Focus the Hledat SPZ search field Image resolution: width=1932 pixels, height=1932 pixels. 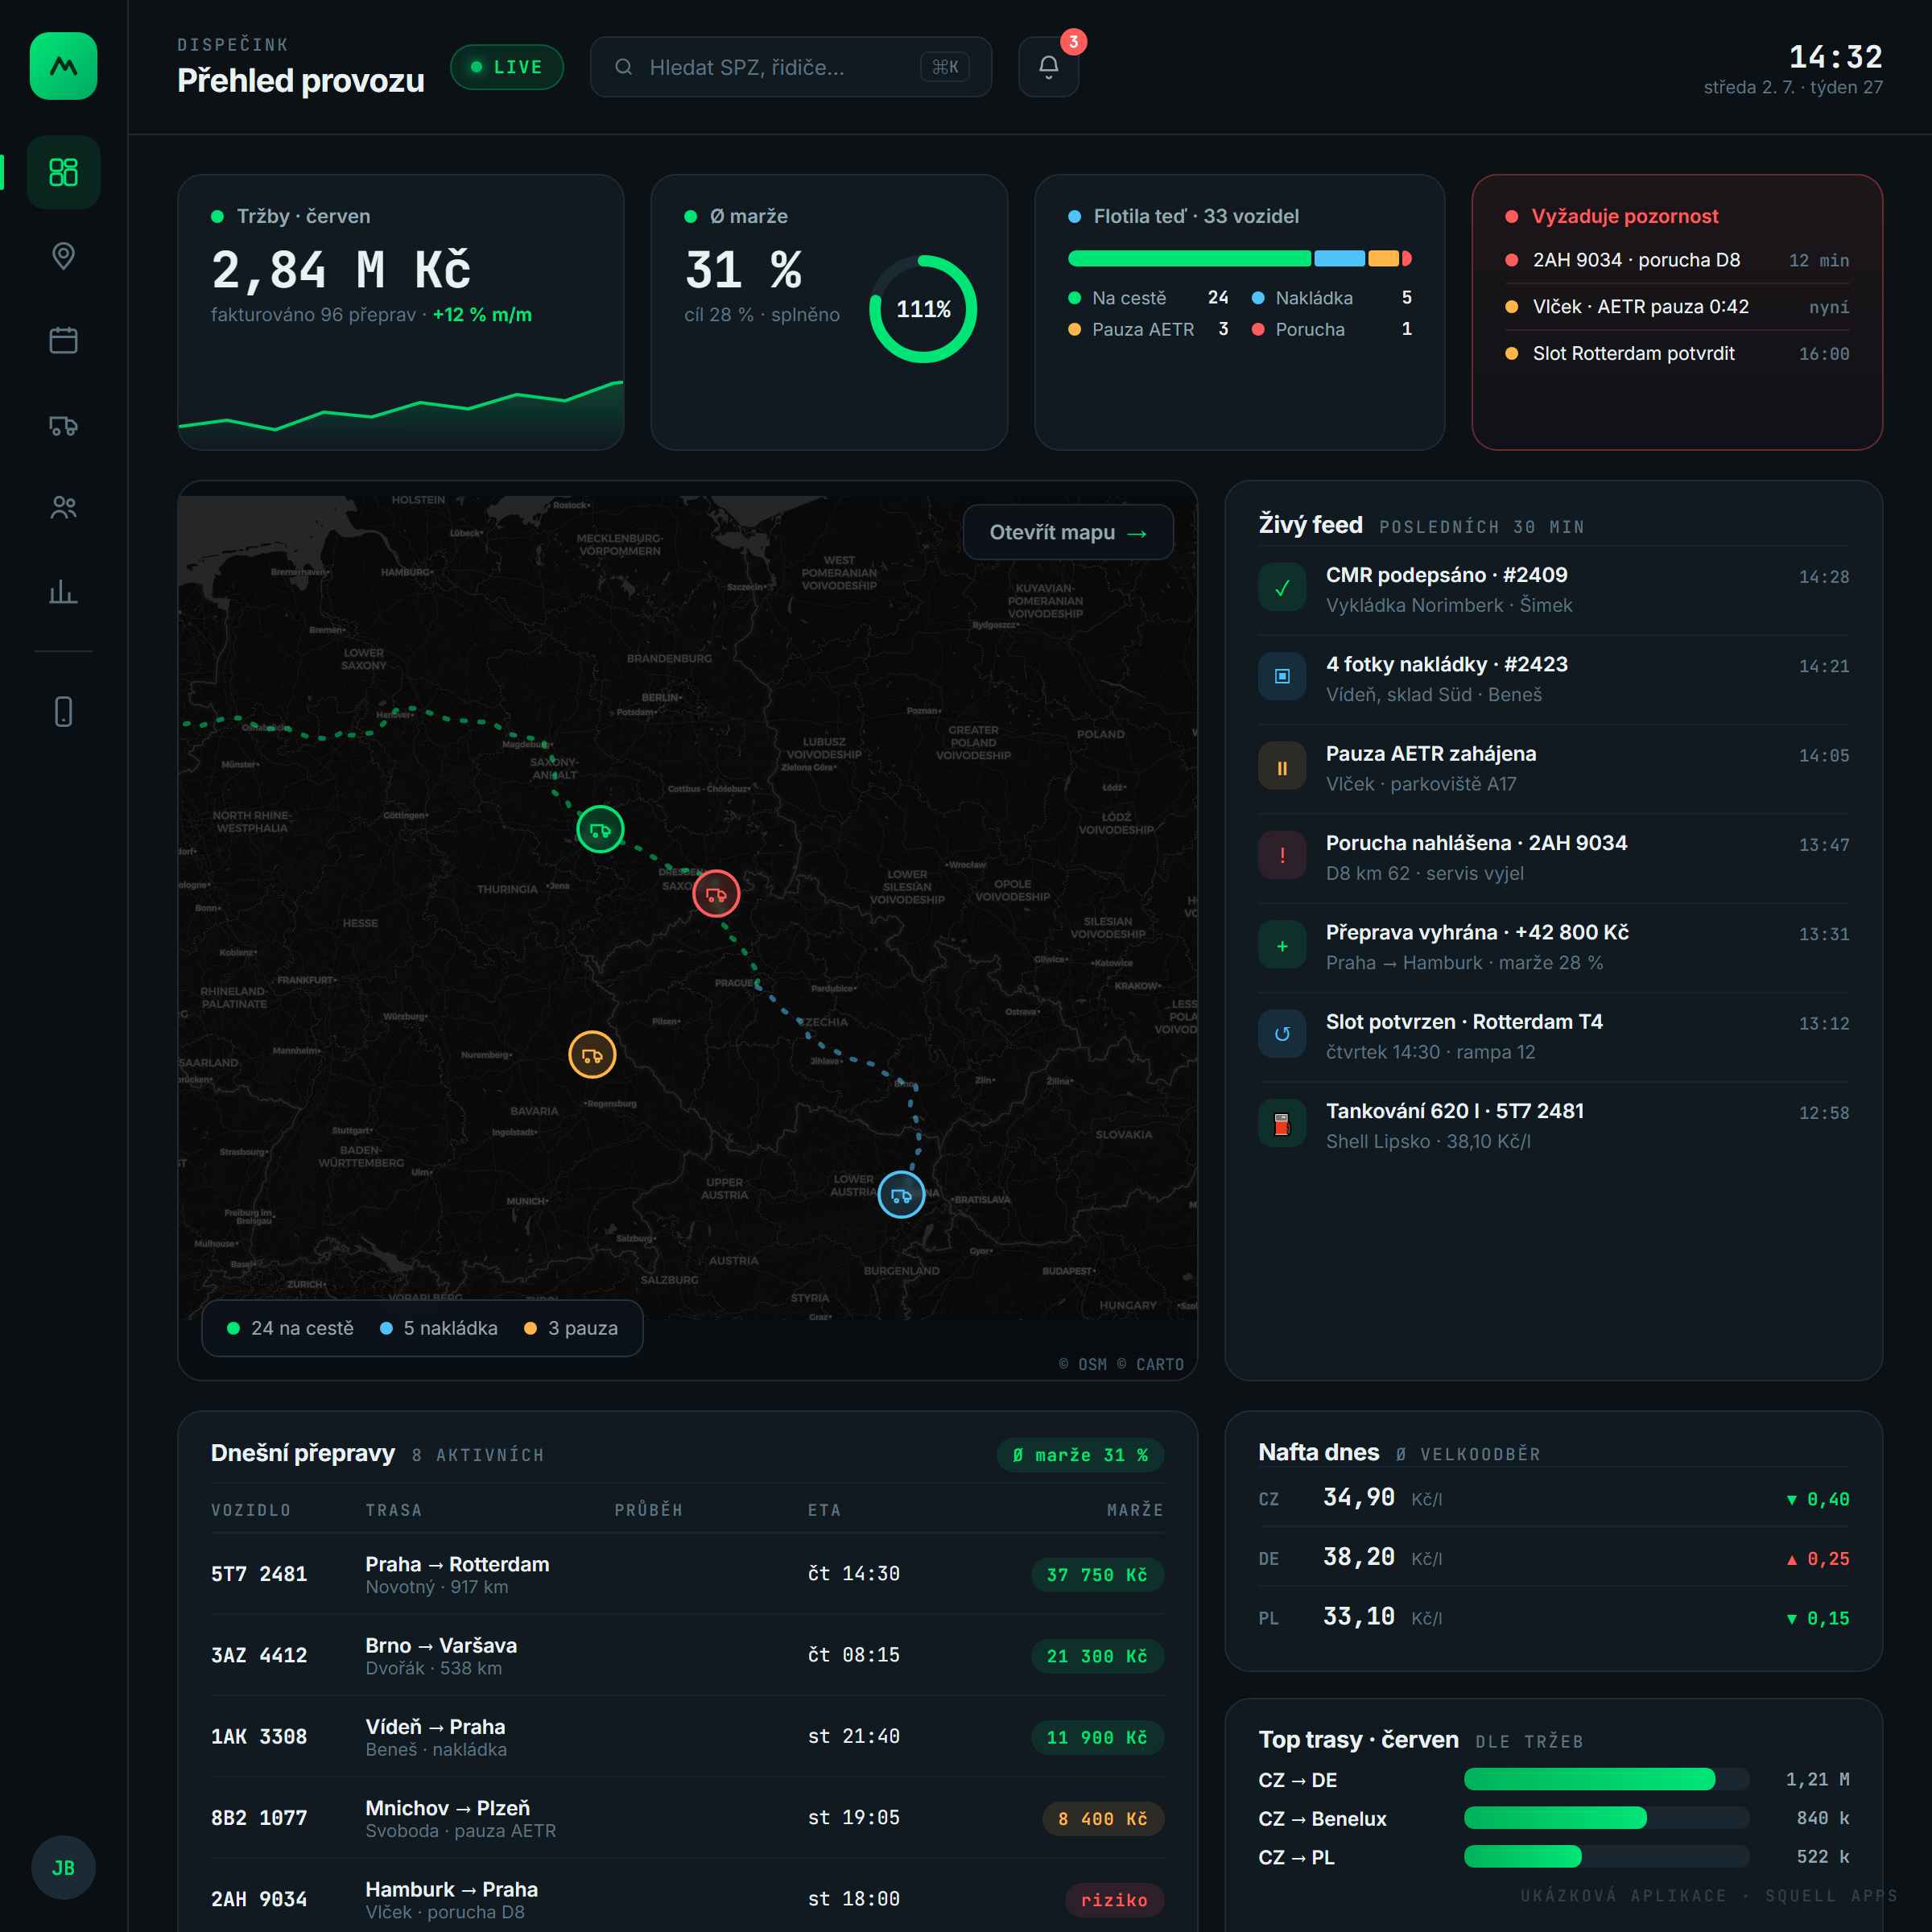tap(791, 67)
